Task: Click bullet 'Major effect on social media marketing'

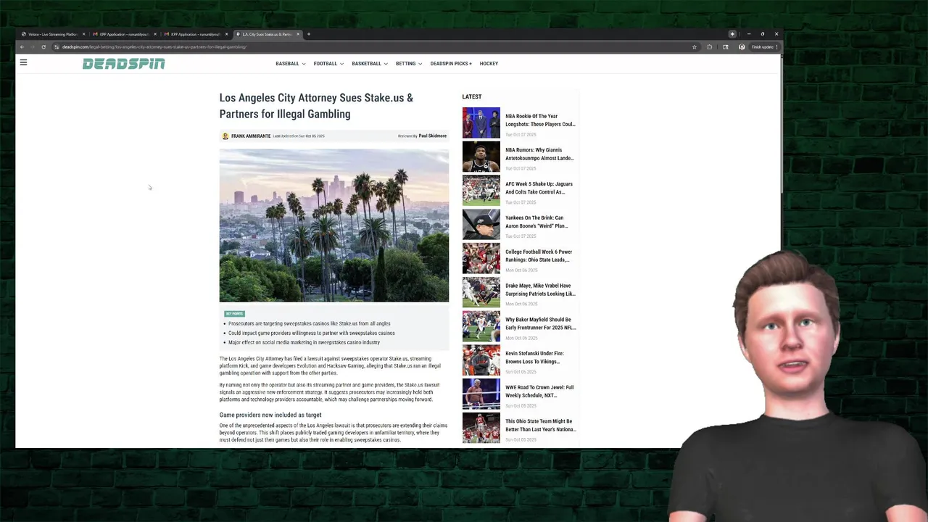Action: (304, 342)
